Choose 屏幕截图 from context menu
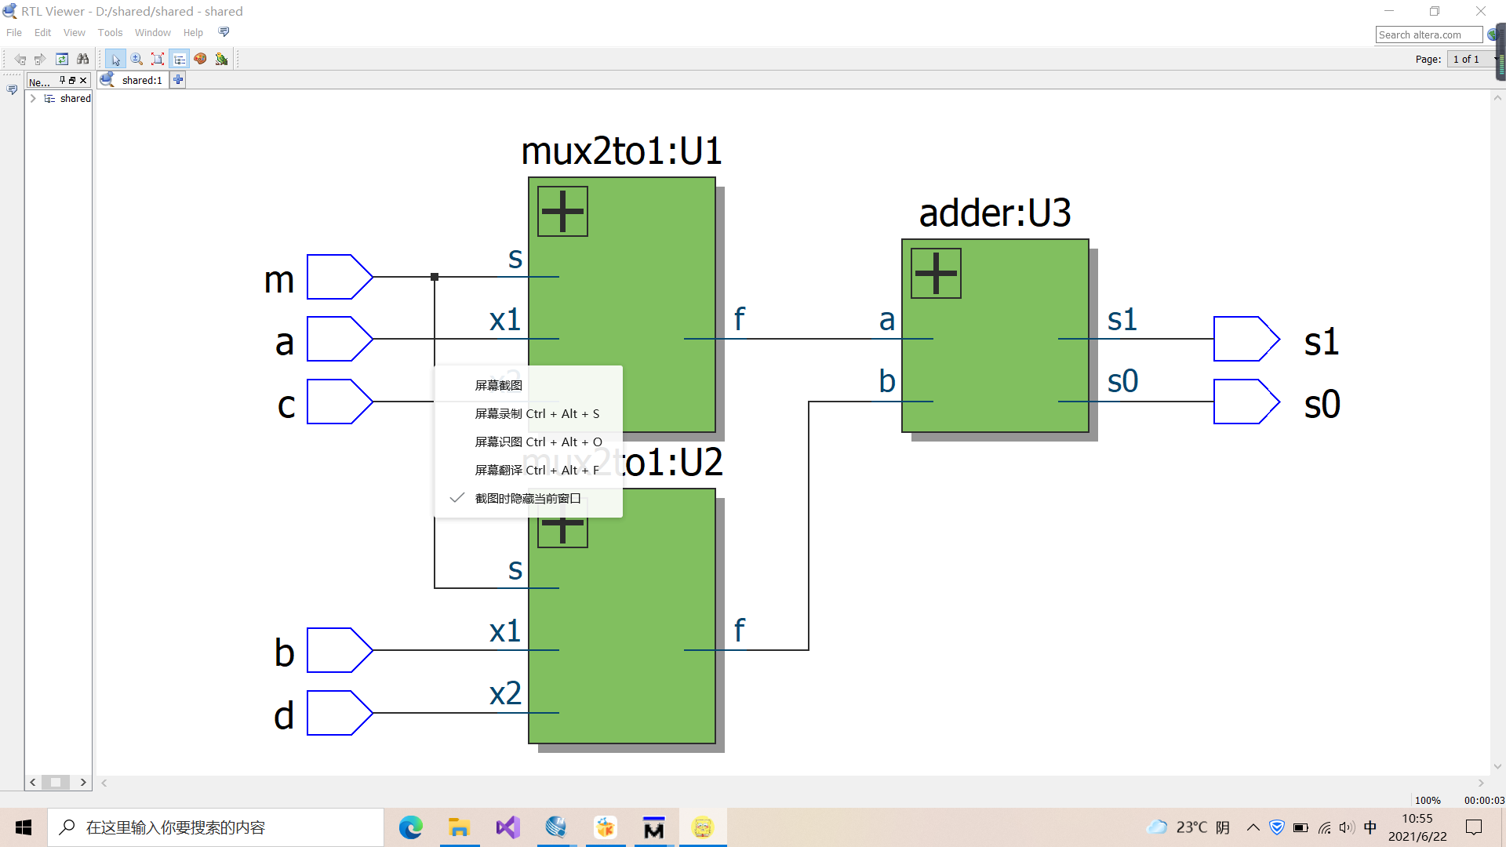The image size is (1506, 847). 499,385
